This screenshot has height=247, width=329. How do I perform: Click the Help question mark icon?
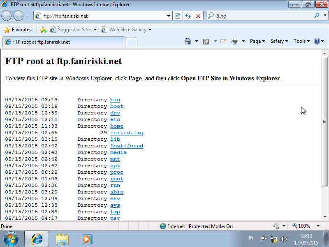317,41
